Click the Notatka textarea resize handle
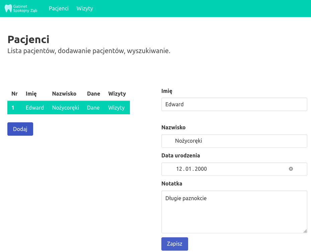The width and height of the screenshot is (311, 252). [x=305, y=231]
